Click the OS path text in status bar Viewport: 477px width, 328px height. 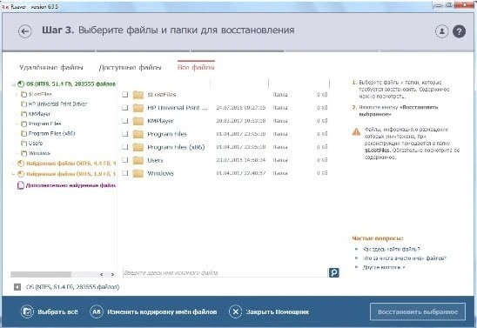73,287
